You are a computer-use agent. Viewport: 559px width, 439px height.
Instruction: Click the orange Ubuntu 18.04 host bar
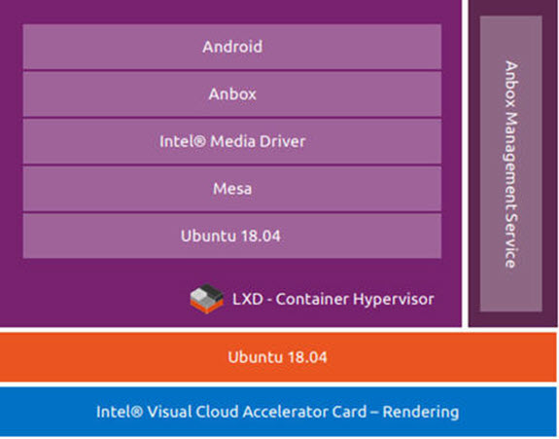(278, 357)
